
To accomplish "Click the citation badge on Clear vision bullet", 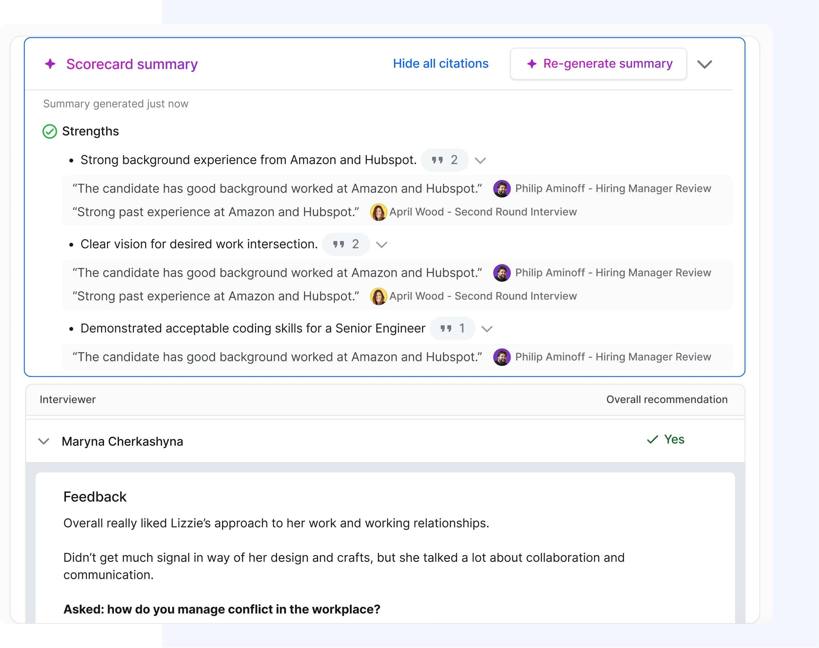I will pyautogui.click(x=346, y=244).
